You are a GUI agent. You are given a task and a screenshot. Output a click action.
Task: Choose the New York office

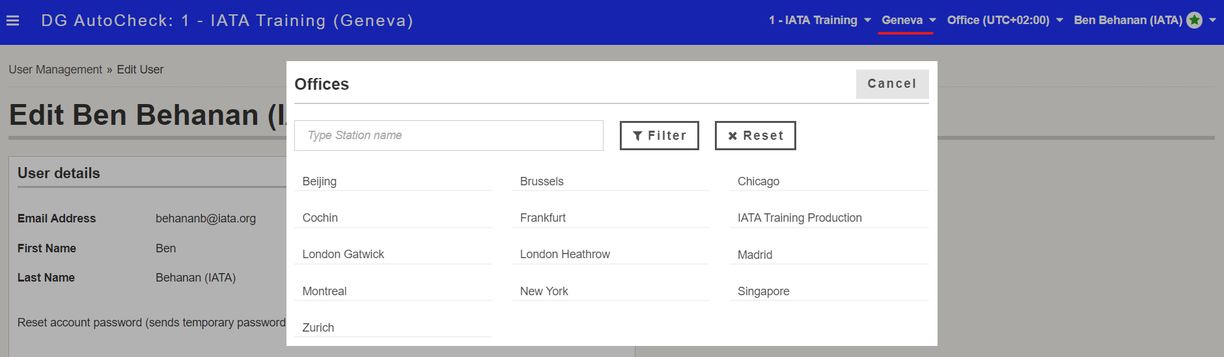point(610,291)
